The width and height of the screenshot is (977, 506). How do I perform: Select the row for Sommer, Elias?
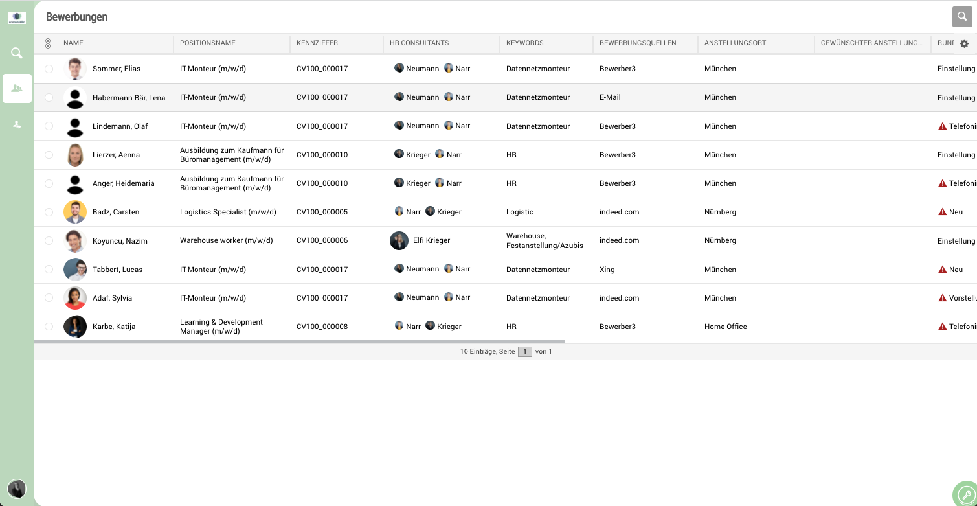point(49,69)
